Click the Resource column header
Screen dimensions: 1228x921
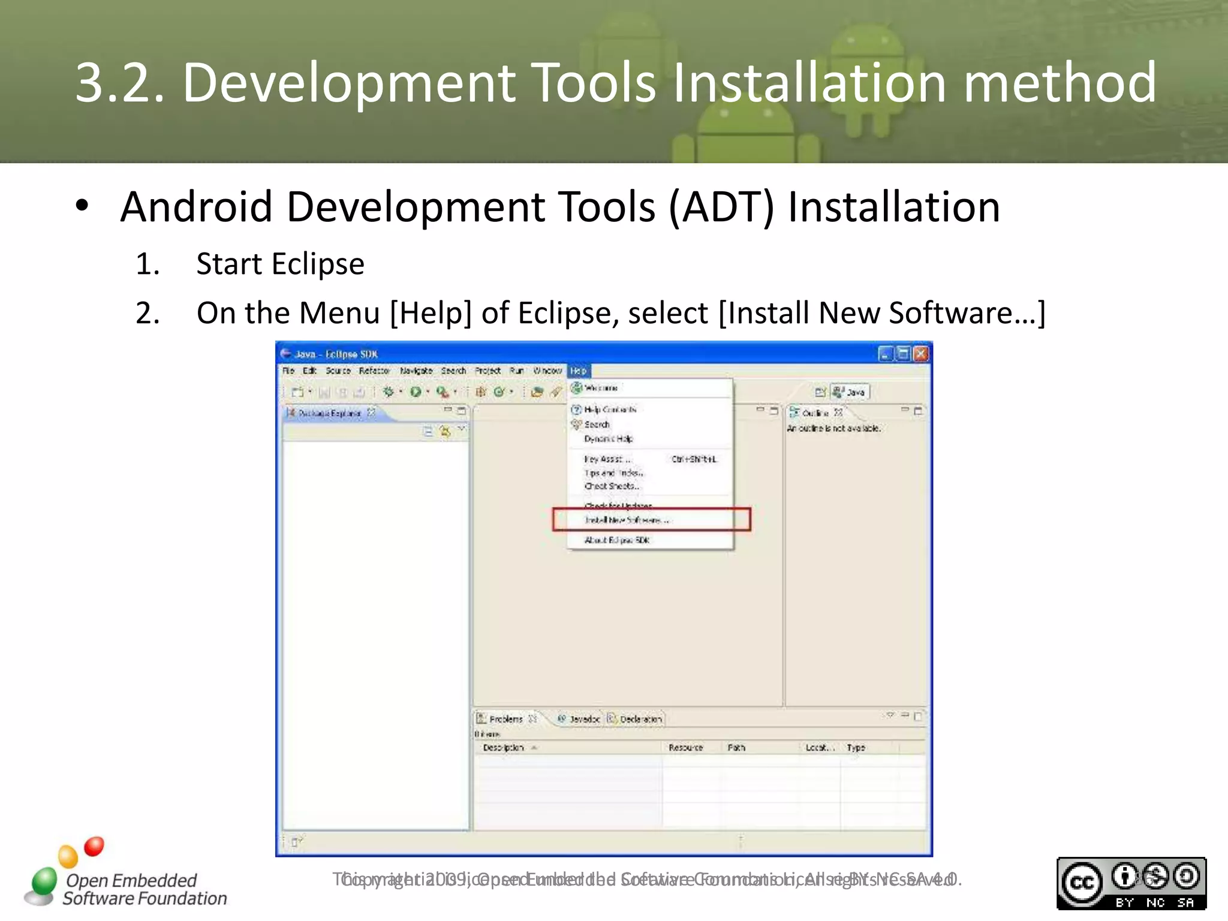click(x=692, y=748)
